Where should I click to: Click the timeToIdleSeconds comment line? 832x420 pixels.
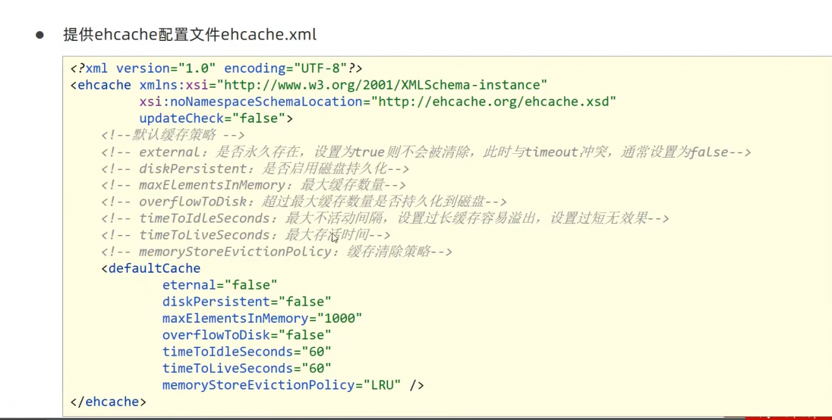coord(385,218)
